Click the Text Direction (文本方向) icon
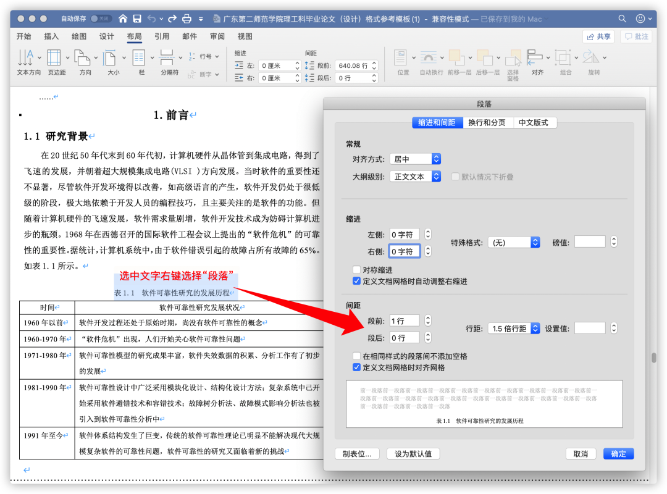Viewport: 667px width, 494px height. pos(25,58)
